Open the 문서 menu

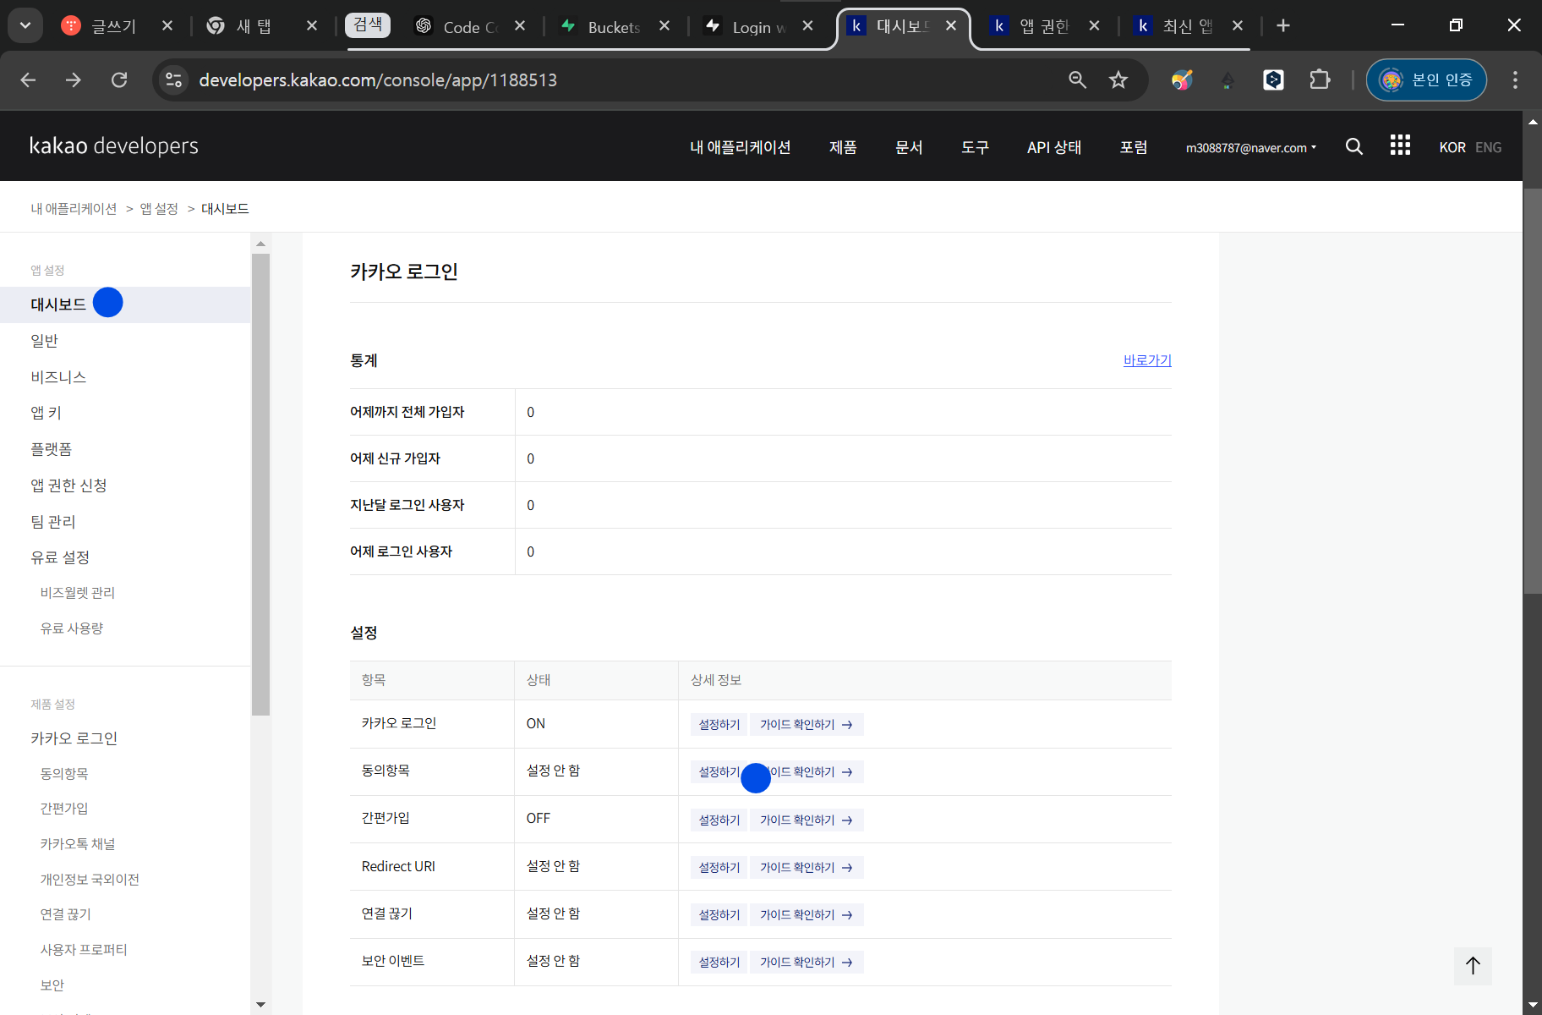tap(909, 147)
